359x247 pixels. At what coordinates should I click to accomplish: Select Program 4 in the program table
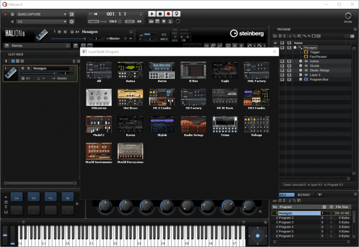point(311,227)
